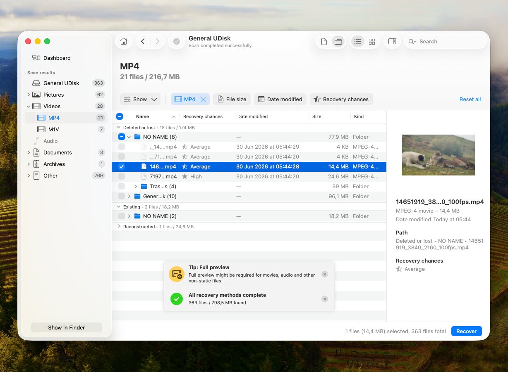The width and height of the screenshot is (508, 372).
Task: Dismiss the Full preview tip
Action: pyautogui.click(x=325, y=274)
